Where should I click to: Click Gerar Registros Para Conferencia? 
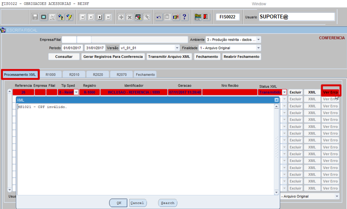coord(113,57)
